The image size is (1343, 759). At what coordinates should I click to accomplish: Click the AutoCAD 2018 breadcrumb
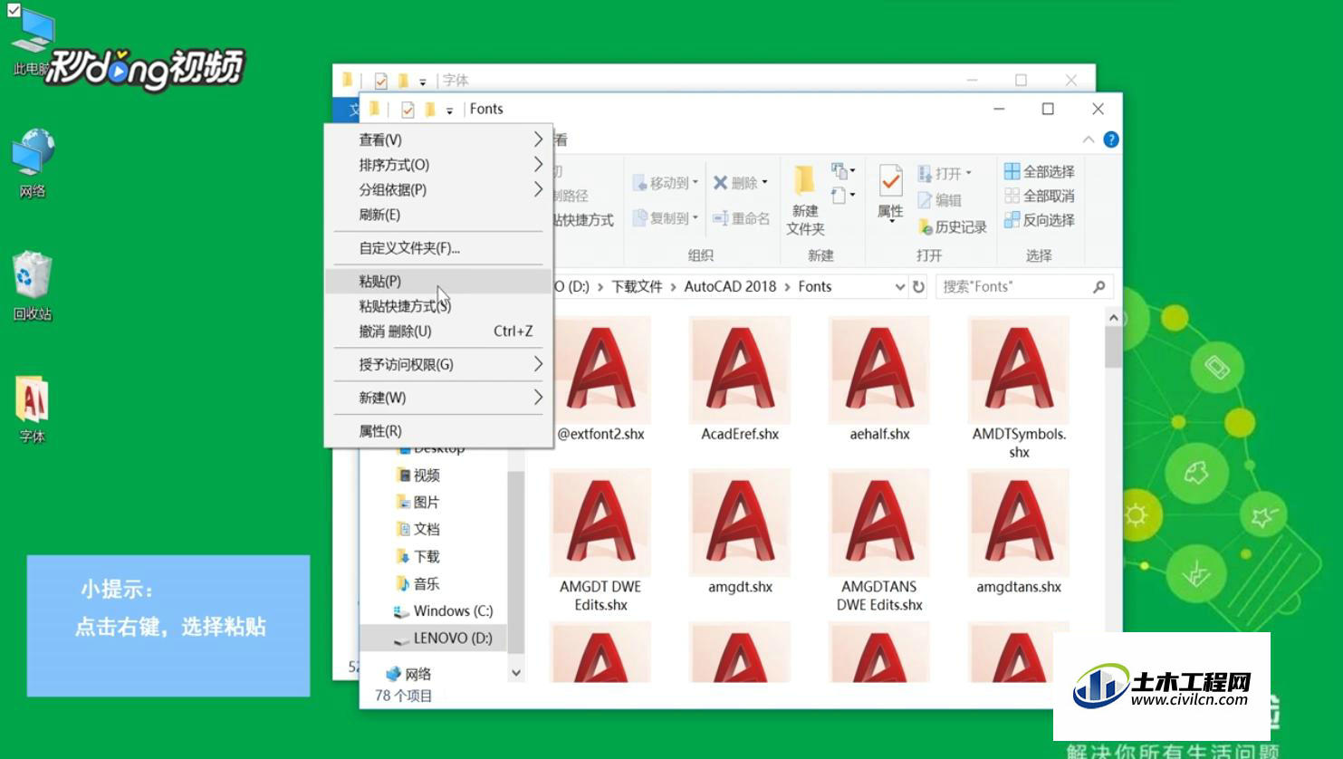[x=730, y=286]
